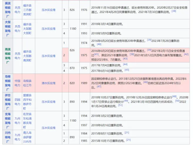Viewport: 194px width, 146px height.
Task: Follow the 四国电力 operator link
Action: [x=18, y=102]
